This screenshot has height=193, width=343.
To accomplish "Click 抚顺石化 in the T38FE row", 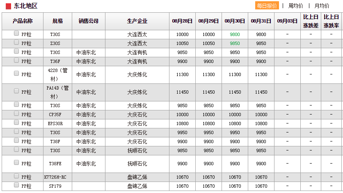I will pos(137,164).
